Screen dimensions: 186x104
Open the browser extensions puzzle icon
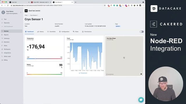(137, 5)
